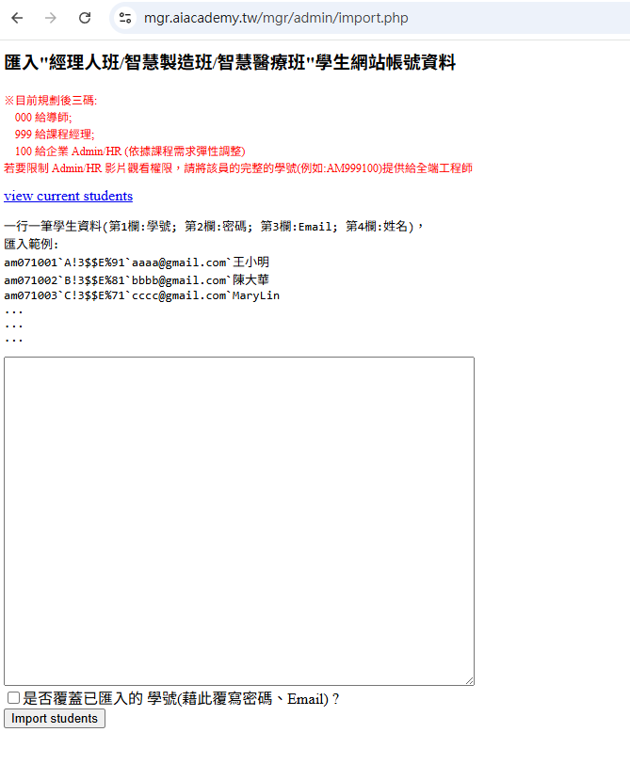Click the example line starting am071002

137,279
